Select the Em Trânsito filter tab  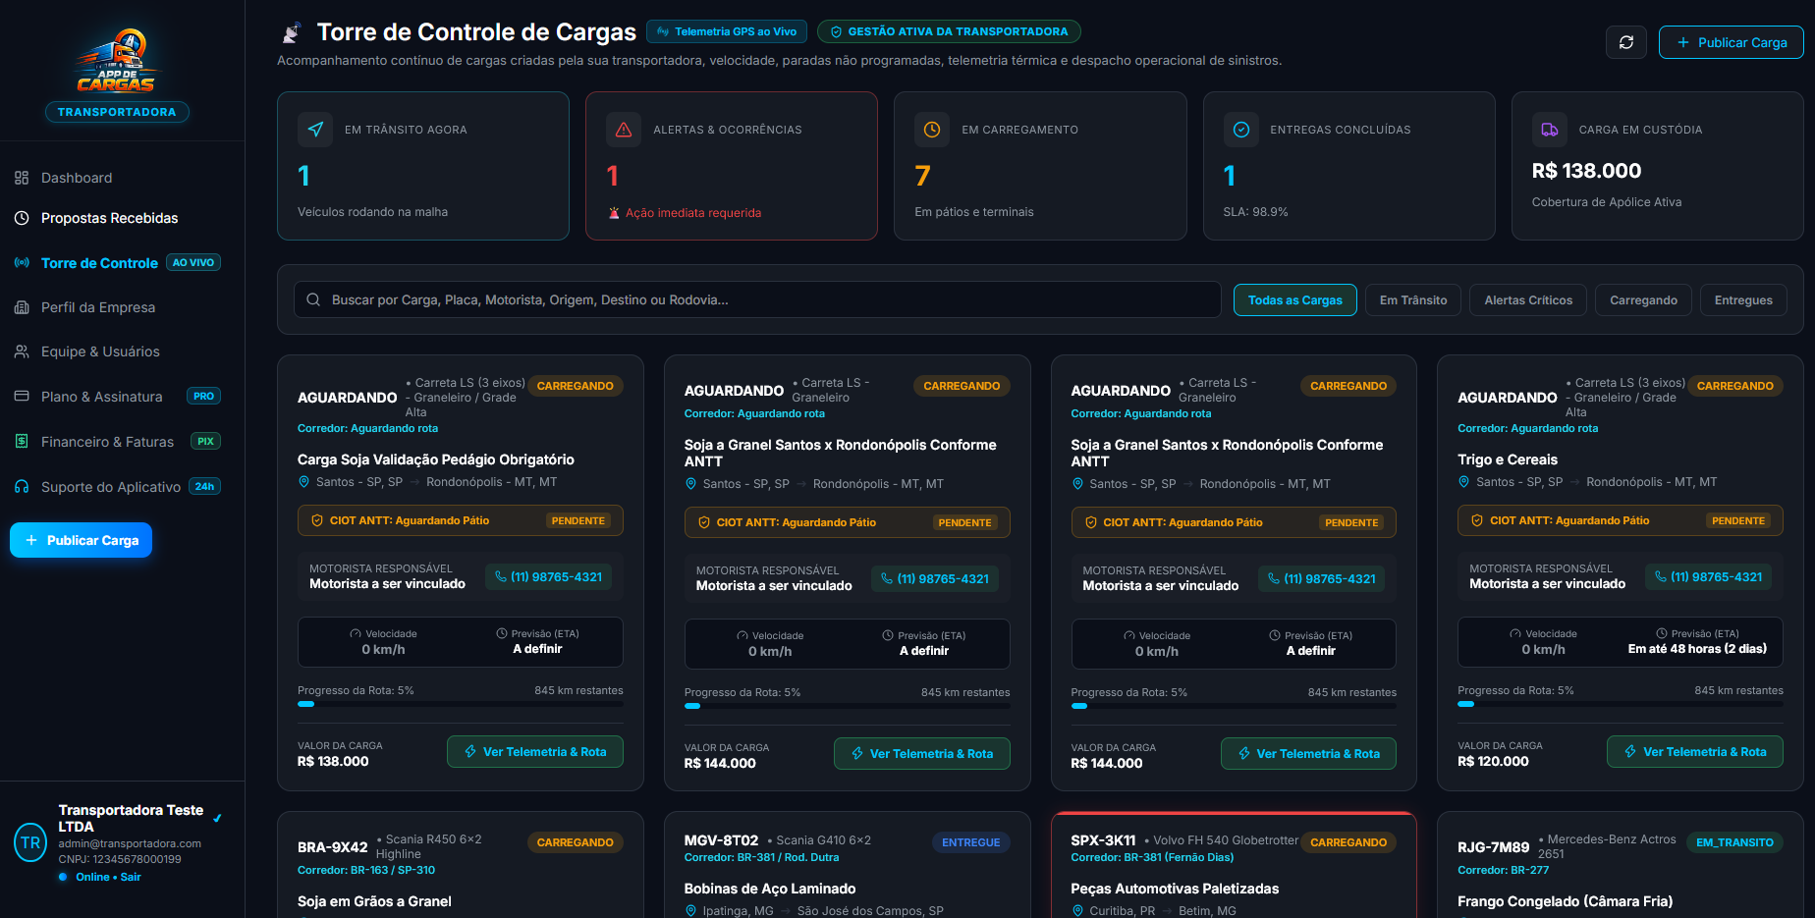coord(1412,300)
